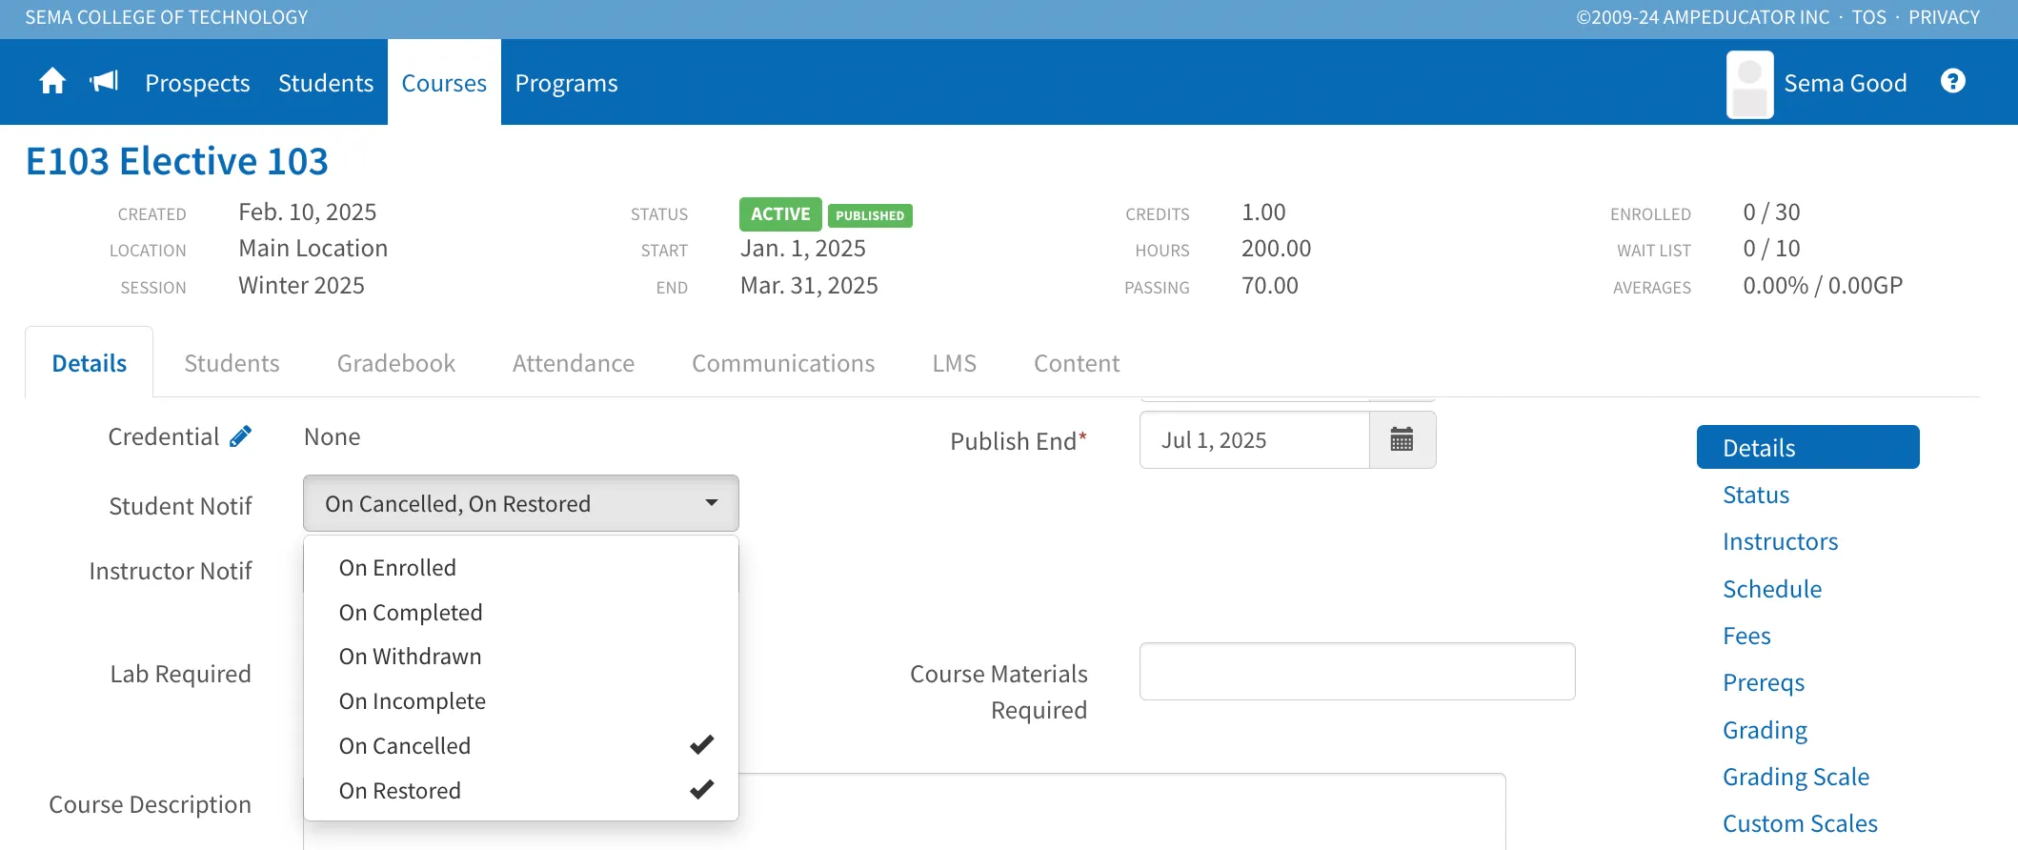Image resolution: width=2018 pixels, height=850 pixels.
Task: Select the course Details tab
Action: point(90,363)
